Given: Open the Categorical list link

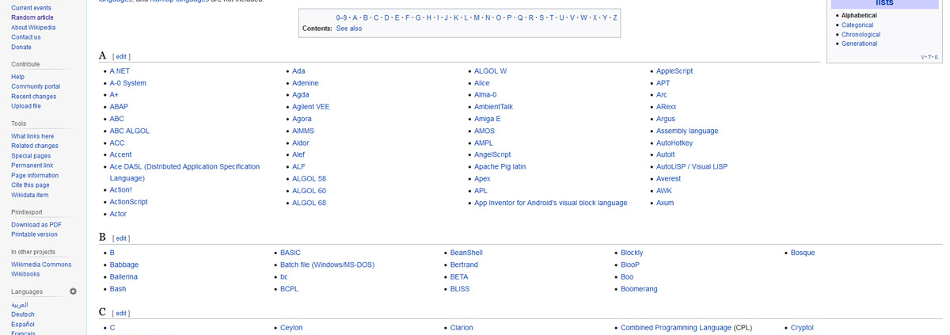Looking at the screenshot, I should coord(857,25).
